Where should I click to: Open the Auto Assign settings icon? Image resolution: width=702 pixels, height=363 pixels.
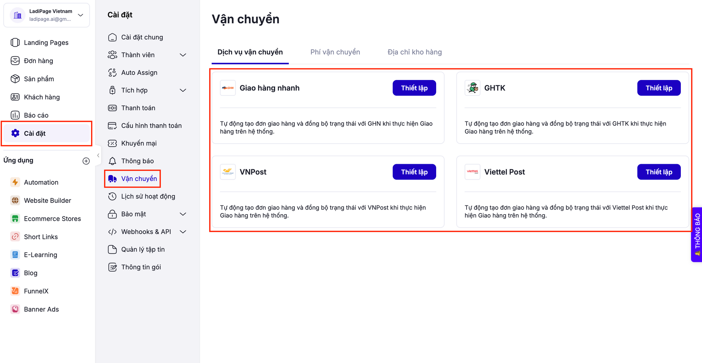[112, 73]
